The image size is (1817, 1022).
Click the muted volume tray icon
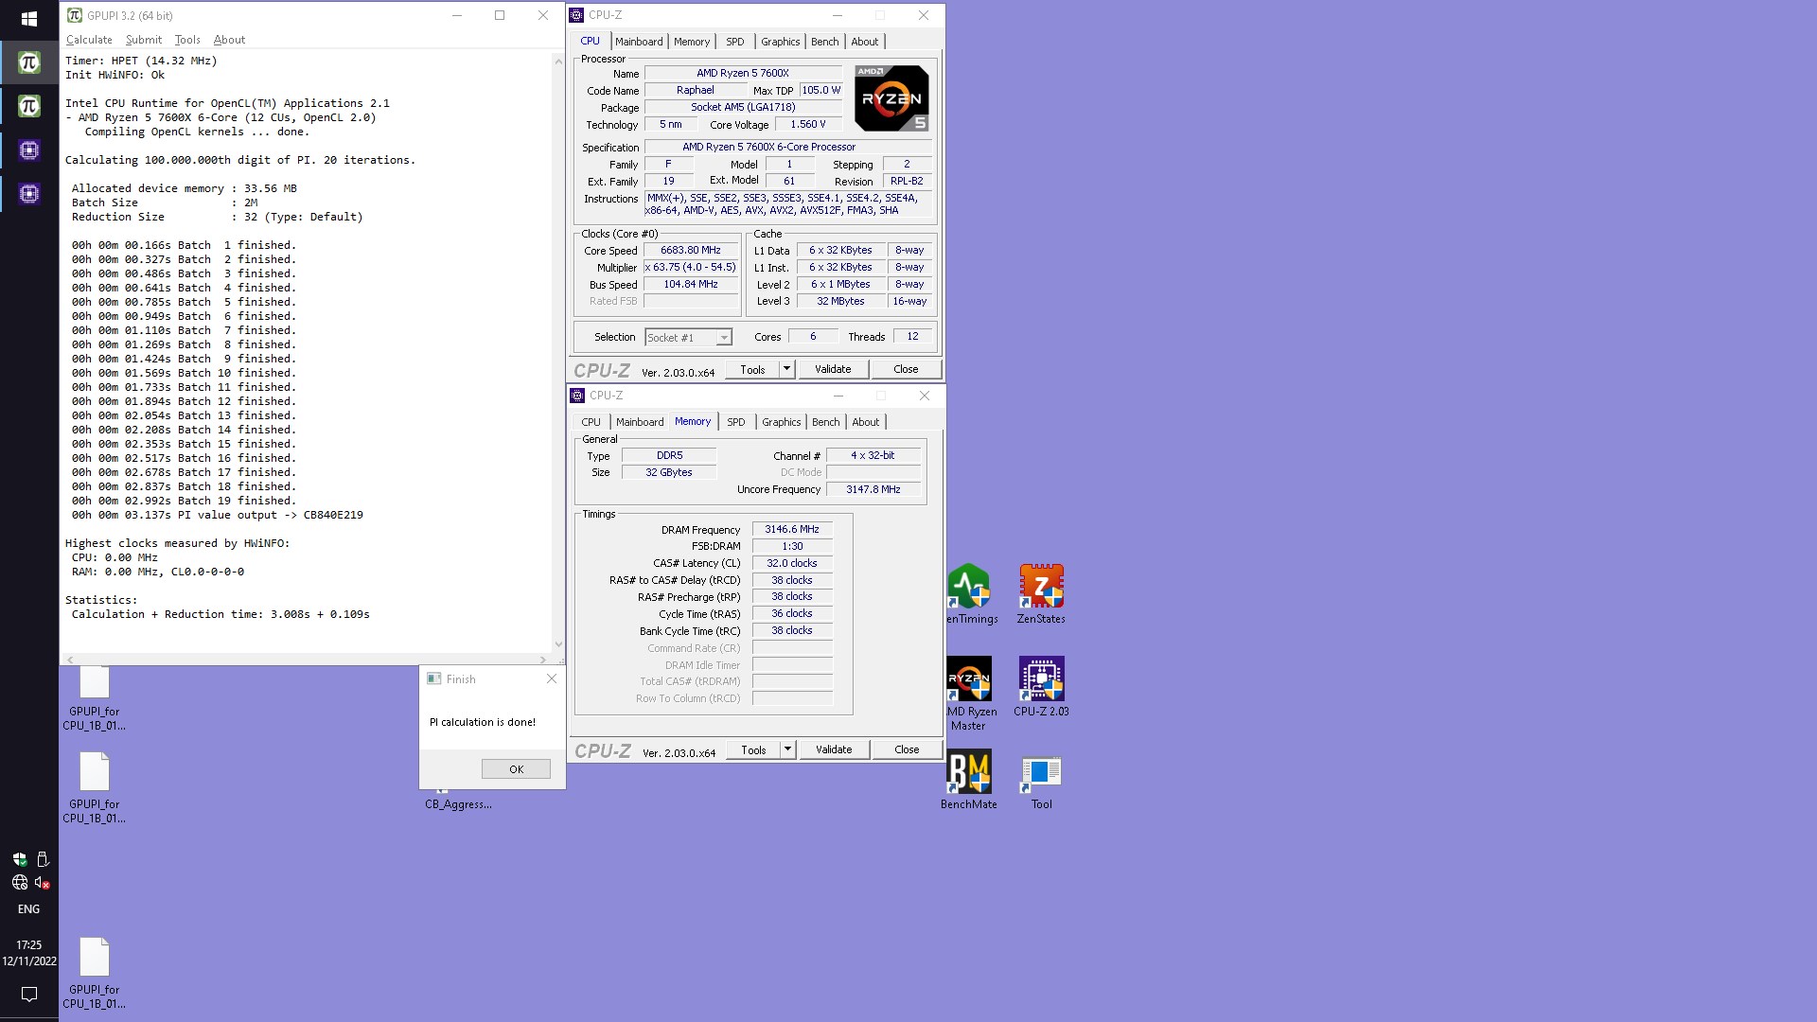click(42, 882)
